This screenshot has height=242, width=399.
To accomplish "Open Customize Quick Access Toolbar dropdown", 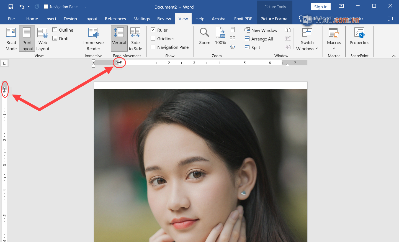I will pyautogui.click(x=86, y=7).
